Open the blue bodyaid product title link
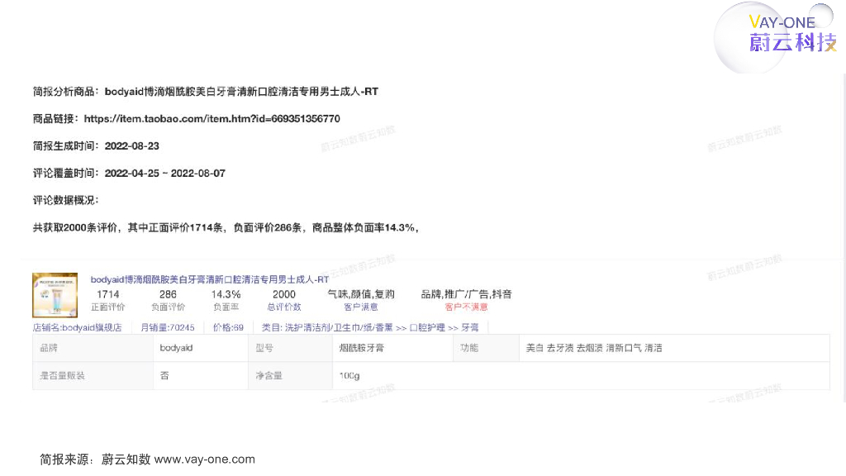The image size is (846, 476). pos(209,279)
